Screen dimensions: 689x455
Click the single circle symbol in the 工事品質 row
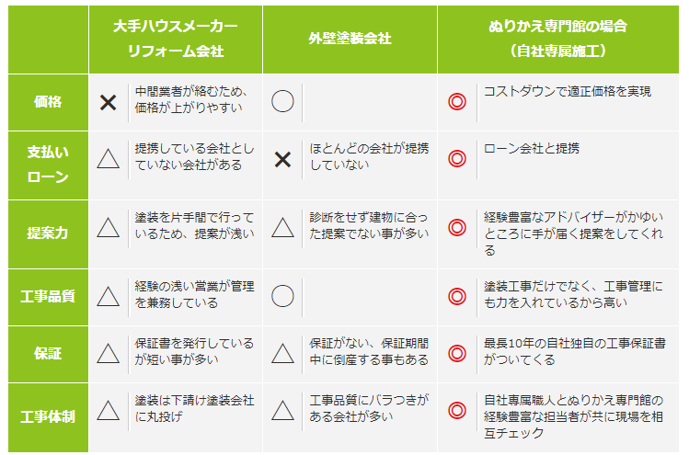pos(282,296)
